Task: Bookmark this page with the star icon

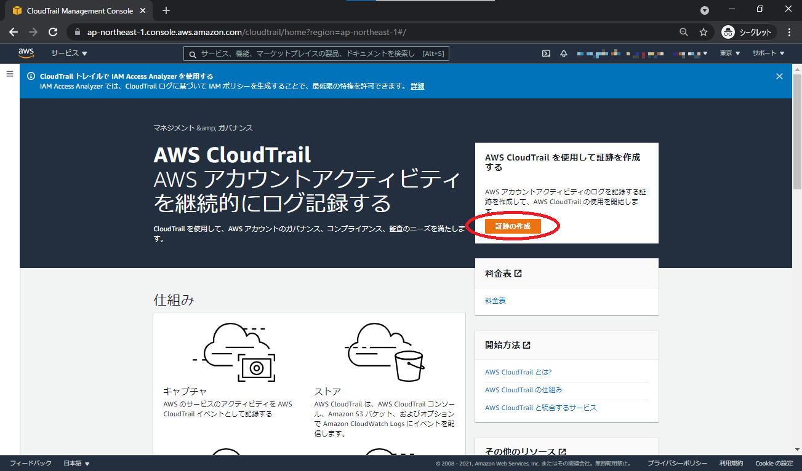Action: tap(704, 32)
